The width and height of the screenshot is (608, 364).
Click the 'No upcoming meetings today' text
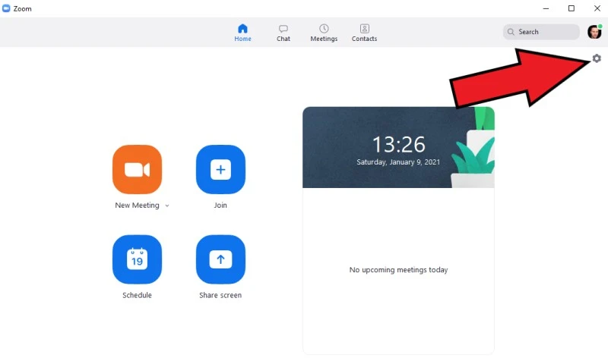pos(398,270)
